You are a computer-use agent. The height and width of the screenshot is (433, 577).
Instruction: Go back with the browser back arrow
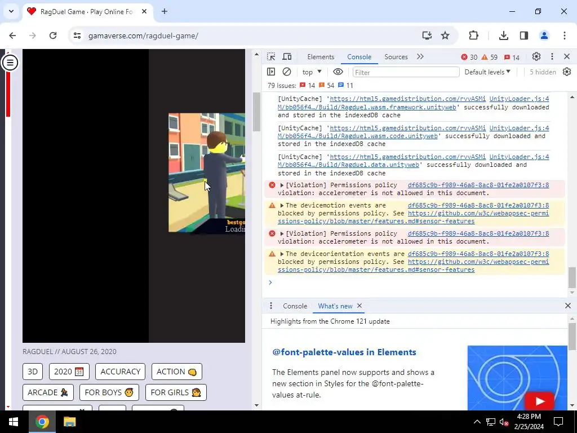[x=12, y=36]
